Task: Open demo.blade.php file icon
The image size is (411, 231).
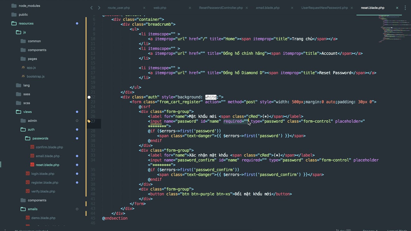Action: pyautogui.click(x=28, y=218)
